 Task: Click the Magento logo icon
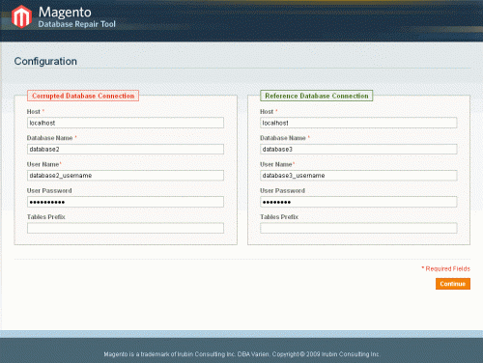[21, 16]
